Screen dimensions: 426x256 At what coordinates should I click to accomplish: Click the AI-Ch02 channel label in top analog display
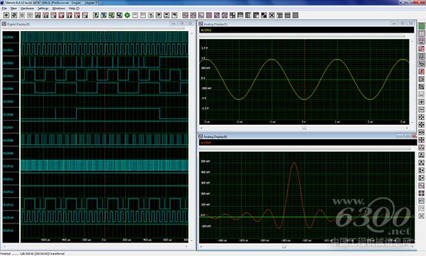pyautogui.click(x=206, y=30)
